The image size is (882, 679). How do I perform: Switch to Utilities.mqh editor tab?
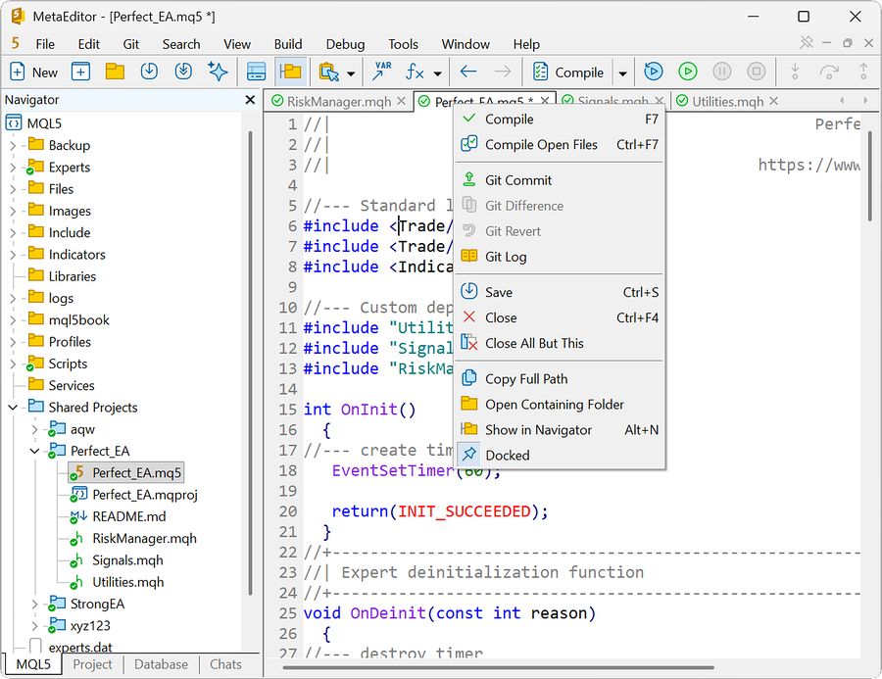[722, 101]
